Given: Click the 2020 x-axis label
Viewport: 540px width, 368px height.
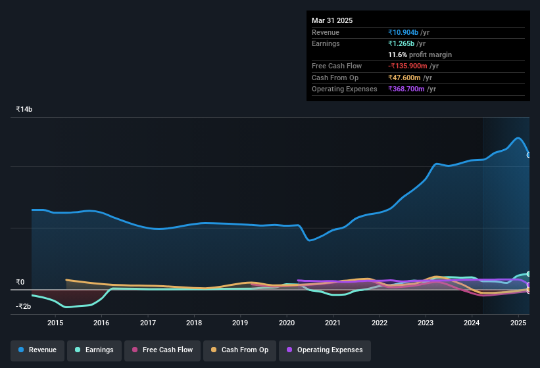Looking at the screenshot, I should 287,323.
